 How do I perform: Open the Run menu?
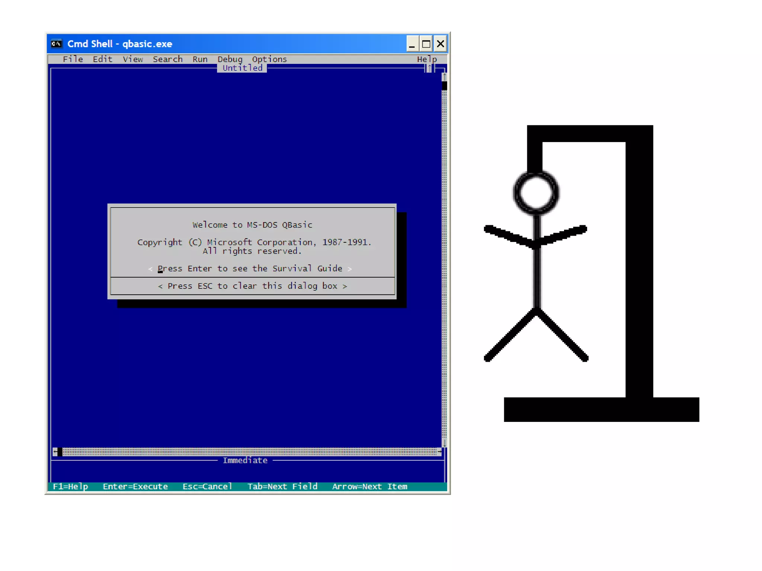point(200,59)
